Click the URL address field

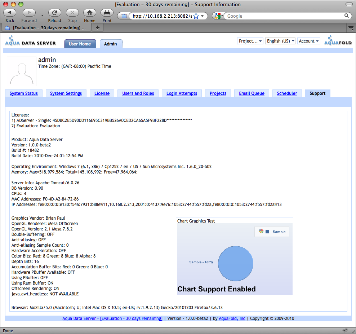pos(162,16)
